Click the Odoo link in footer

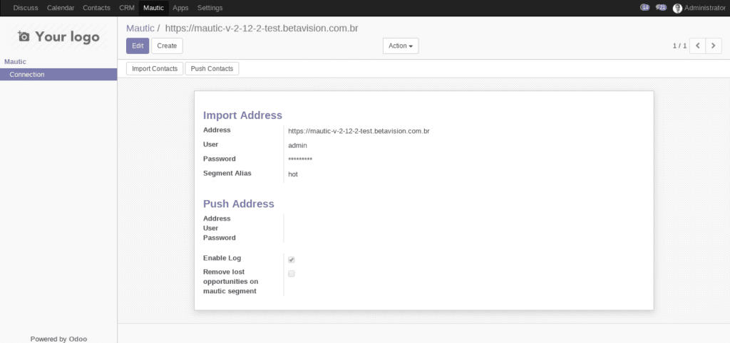78,339
